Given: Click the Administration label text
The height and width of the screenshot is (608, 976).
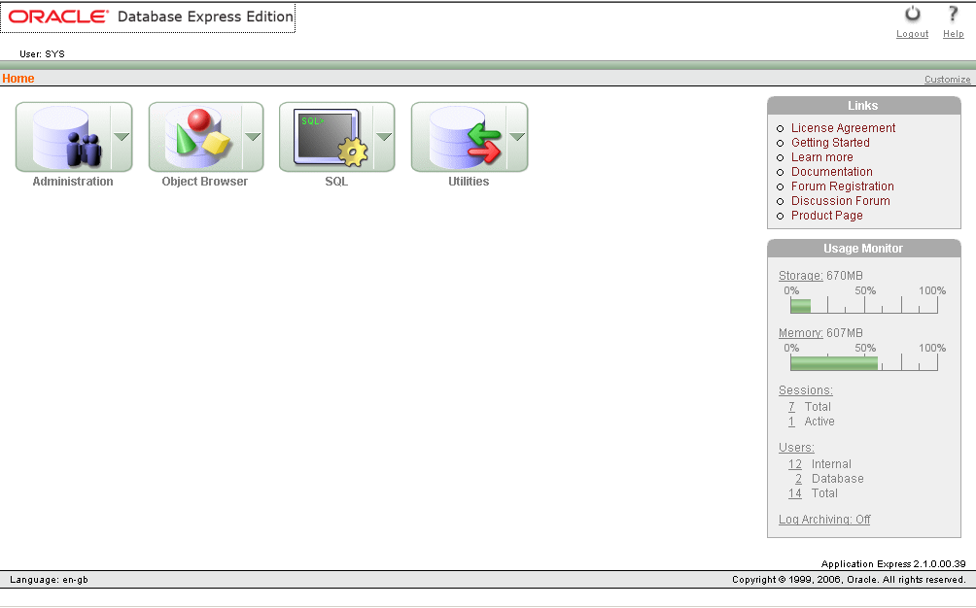Looking at the screenshot, I should [x=73, y=182].
